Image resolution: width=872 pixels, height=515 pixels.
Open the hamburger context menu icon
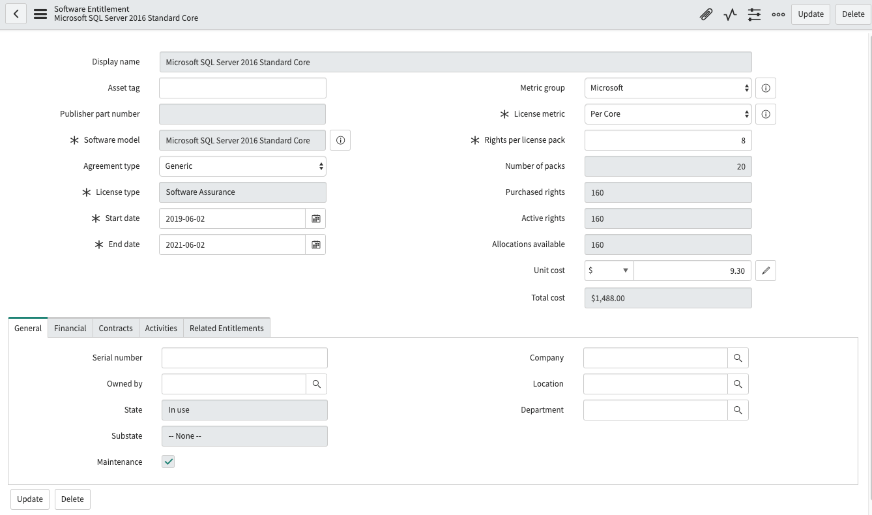click(x=40, y=14)
